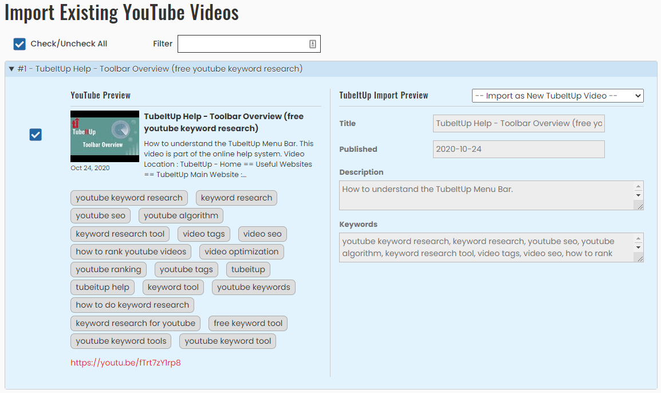Click Description scrollbar up arrow
Image resolution: width=661 pixels, height=393 pixels.
tap(638, 186)
